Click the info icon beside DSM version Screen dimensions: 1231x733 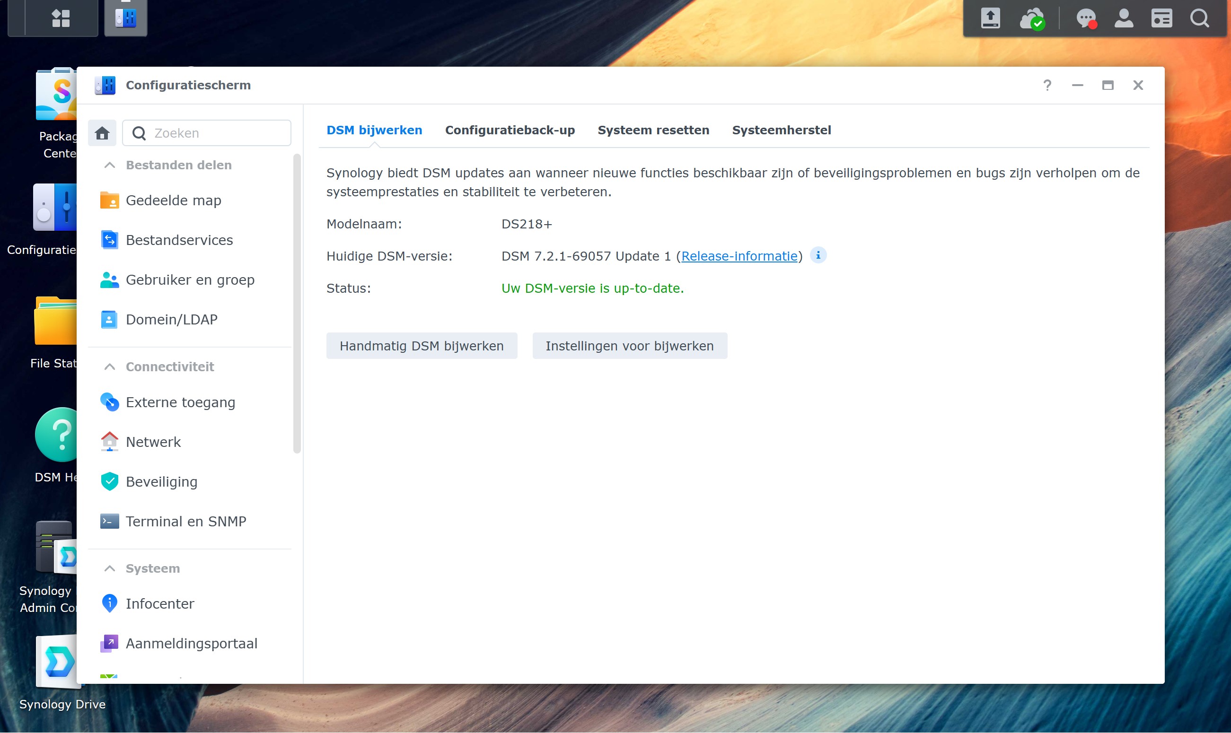point(818,255)
